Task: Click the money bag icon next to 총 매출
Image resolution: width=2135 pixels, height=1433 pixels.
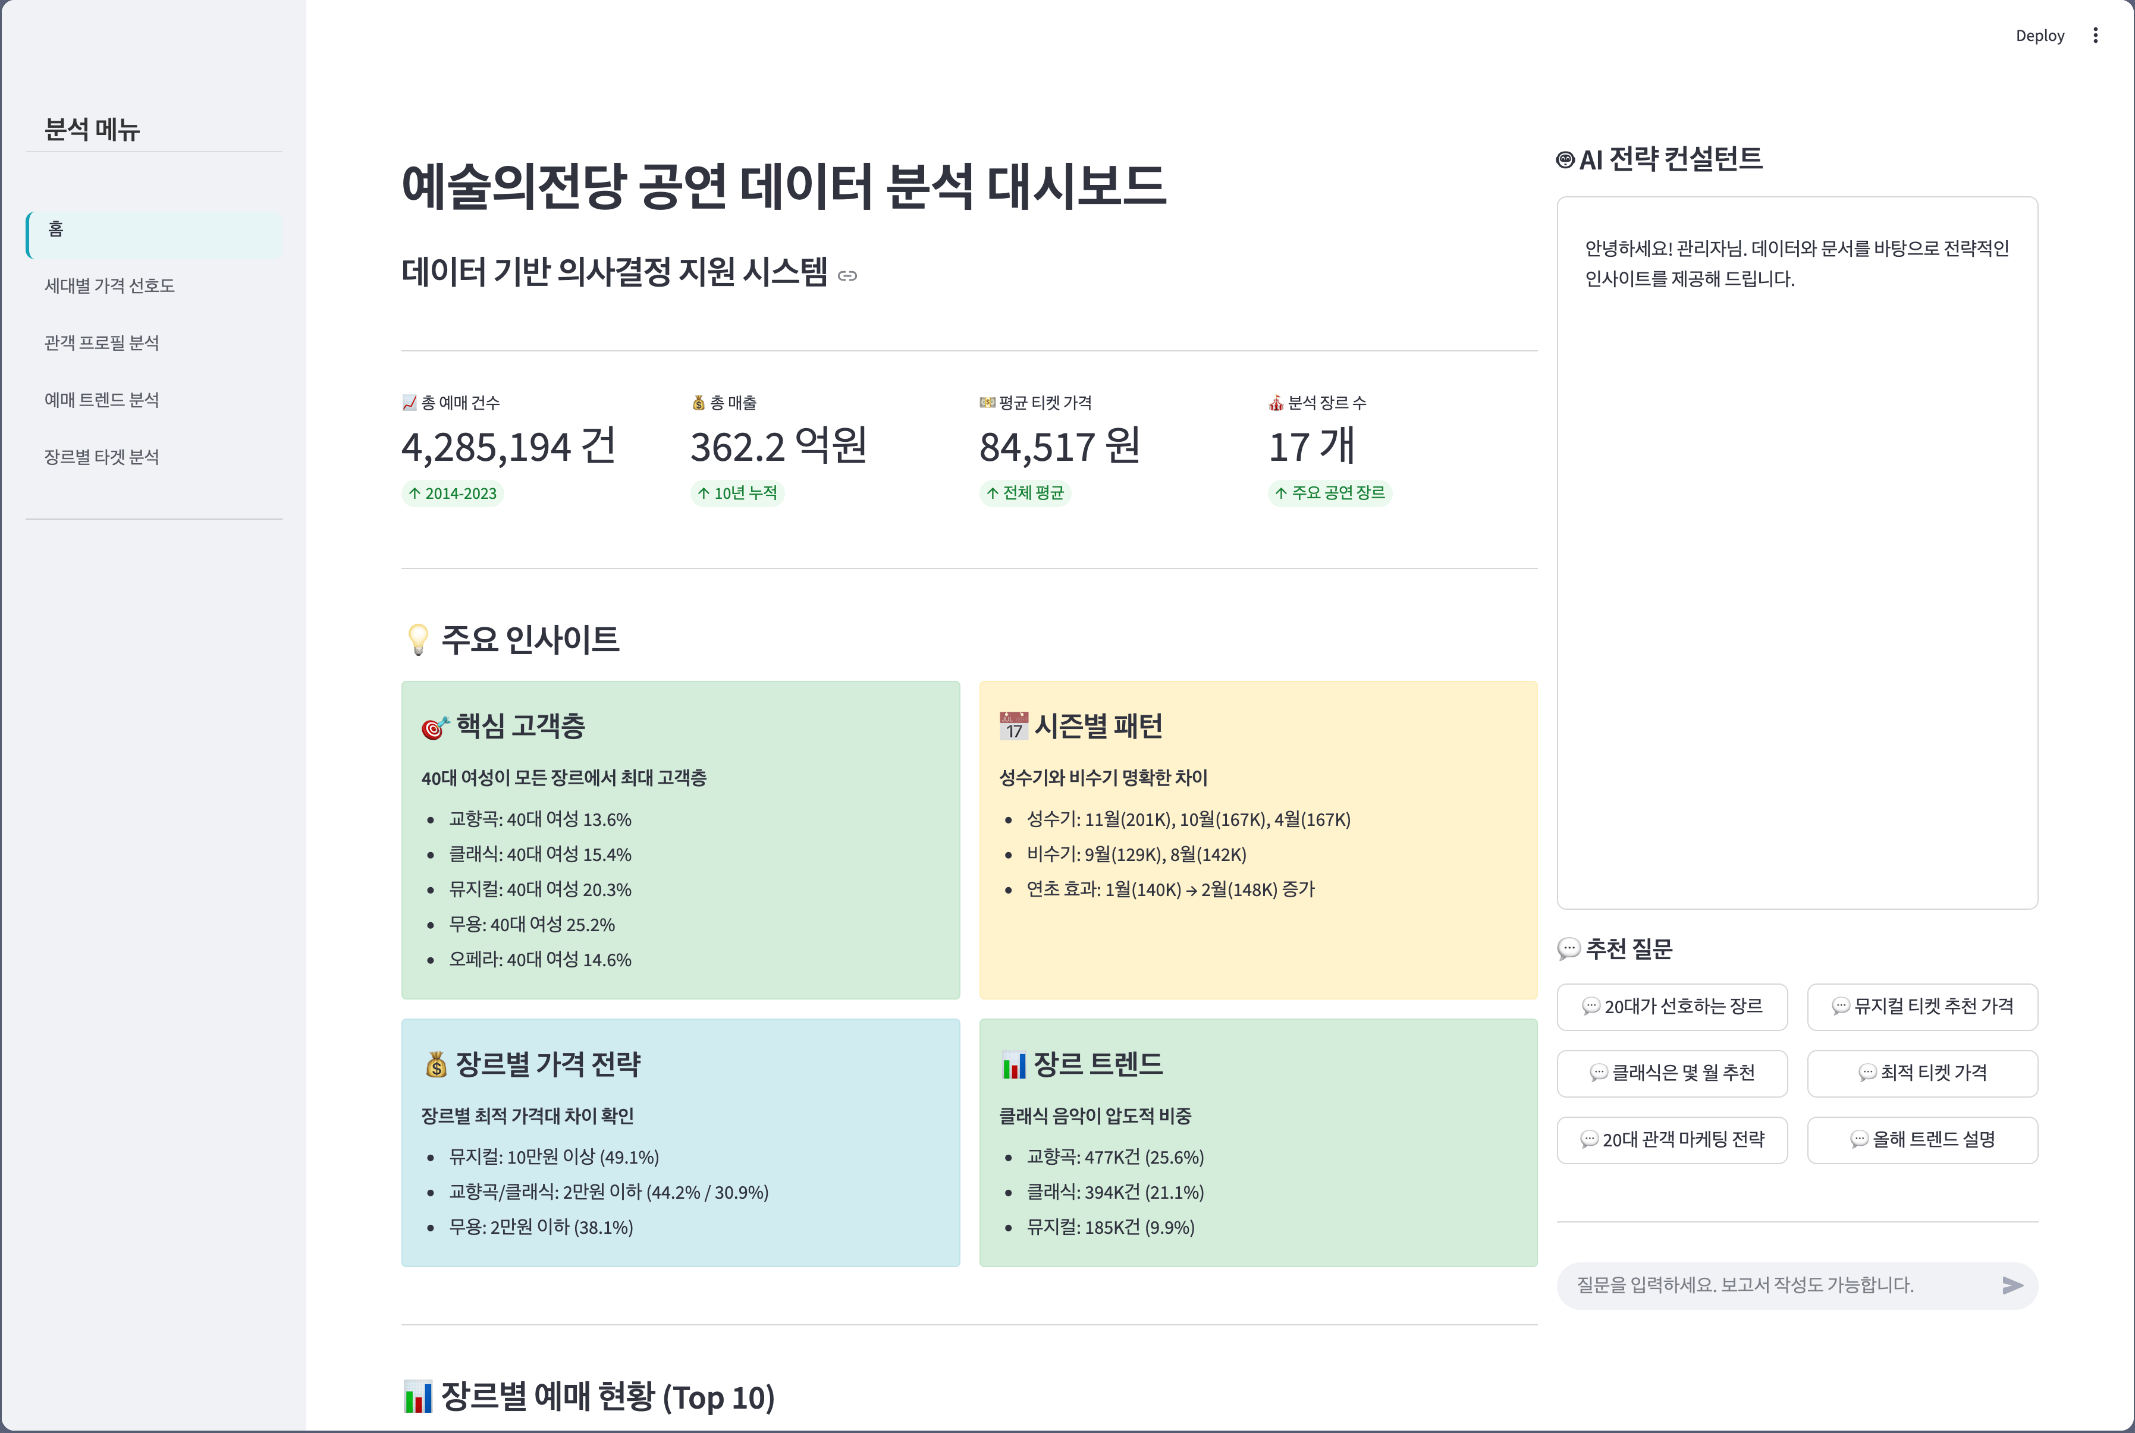Action: pyautogui.click(x=698, y=403)
